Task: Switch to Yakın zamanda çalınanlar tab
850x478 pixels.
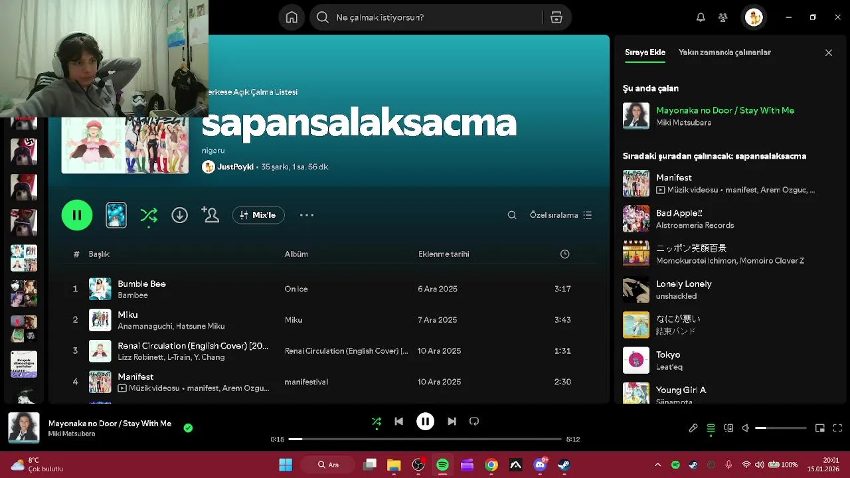Action: (x=724, y=52)
